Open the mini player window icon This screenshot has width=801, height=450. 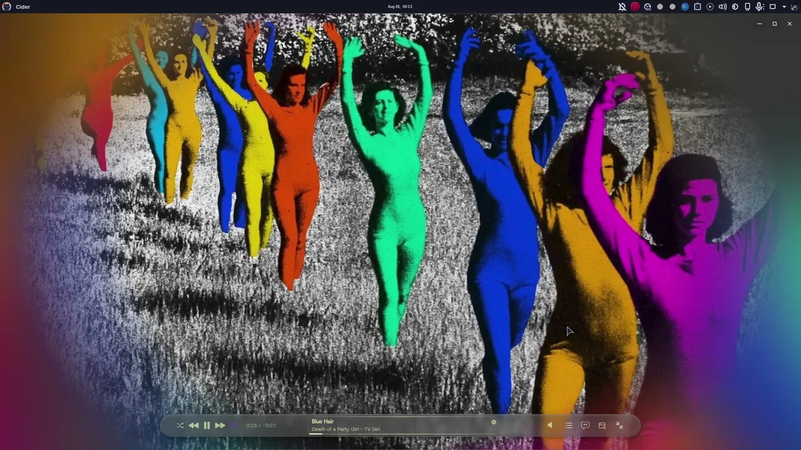(x=602, y=426)
